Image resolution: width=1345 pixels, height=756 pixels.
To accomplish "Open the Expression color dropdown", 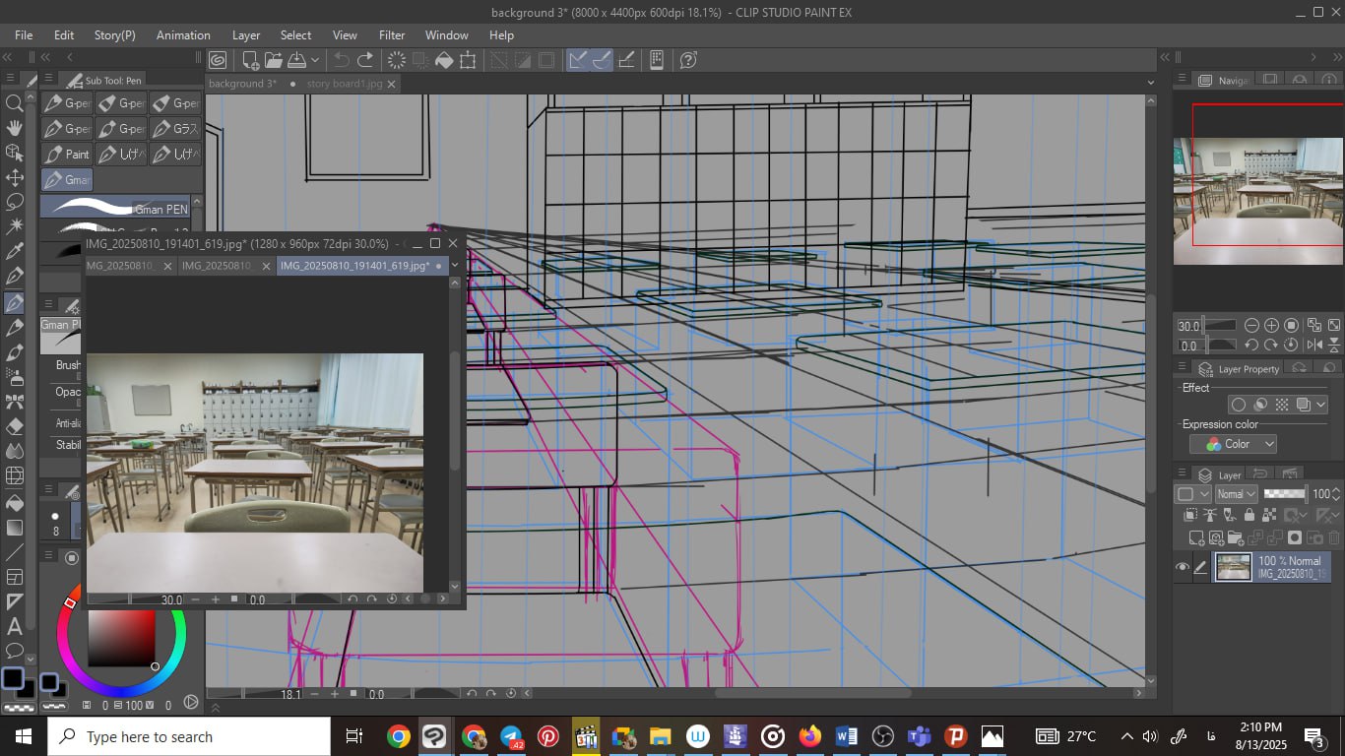I will tap(1233, 444).
